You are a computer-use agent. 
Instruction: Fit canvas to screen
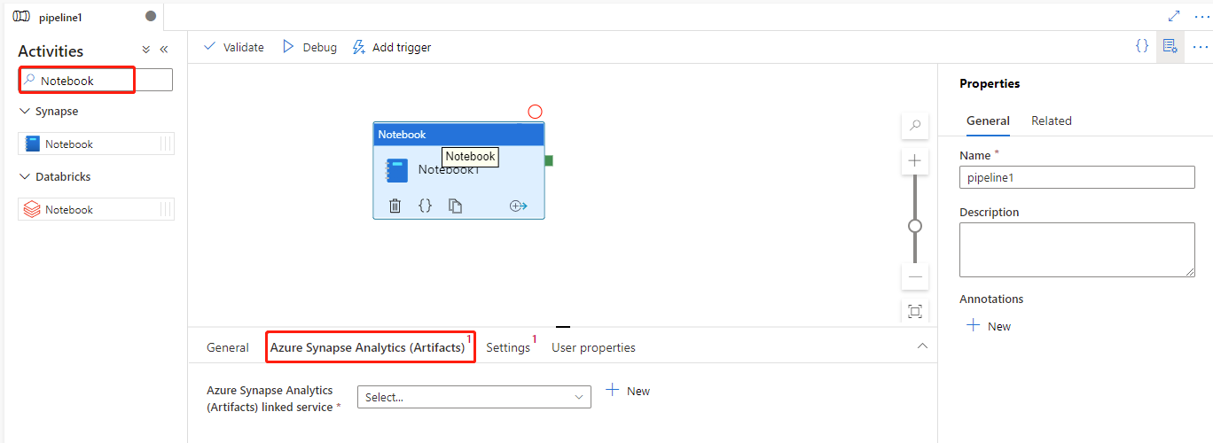coord(915,311)
